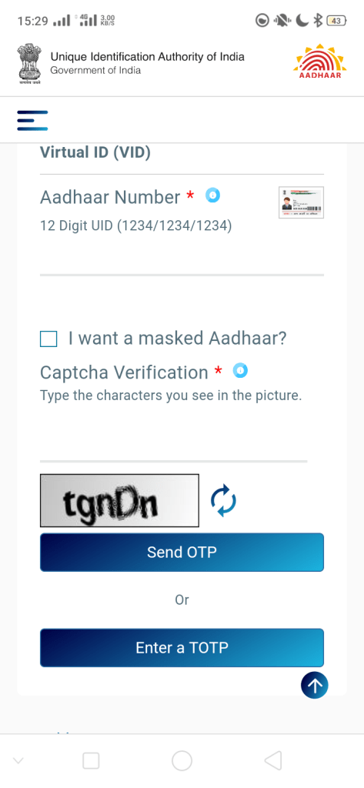Click the Send OTP button

[182, 553]
